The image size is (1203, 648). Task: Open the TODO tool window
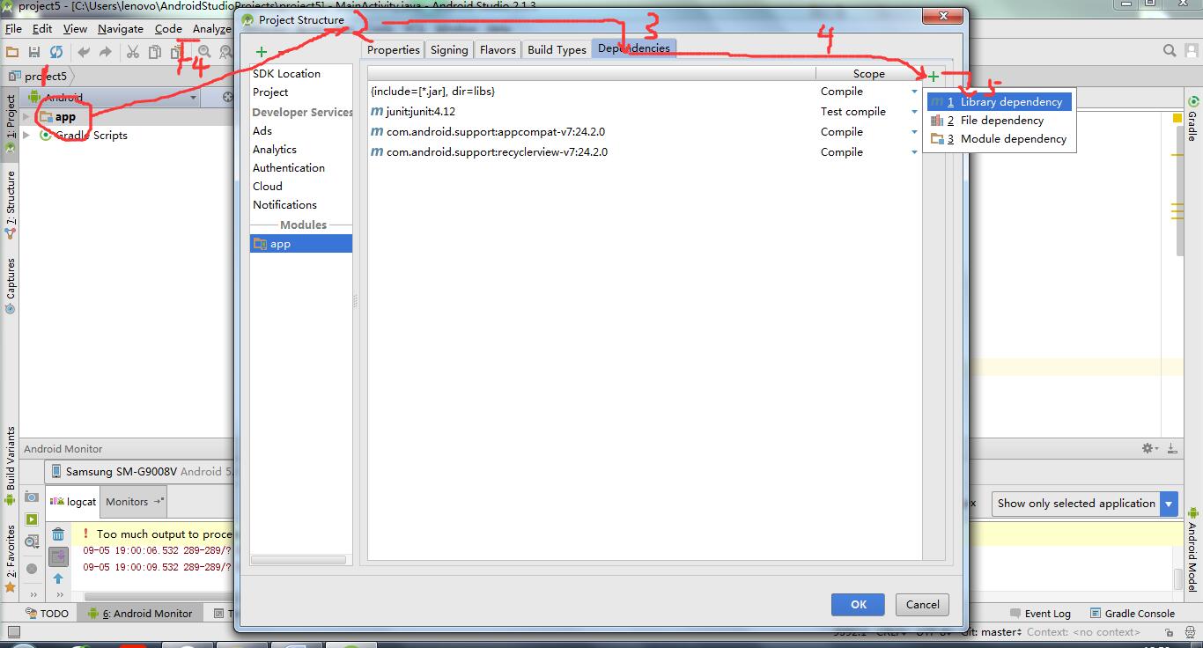point(47,614)
